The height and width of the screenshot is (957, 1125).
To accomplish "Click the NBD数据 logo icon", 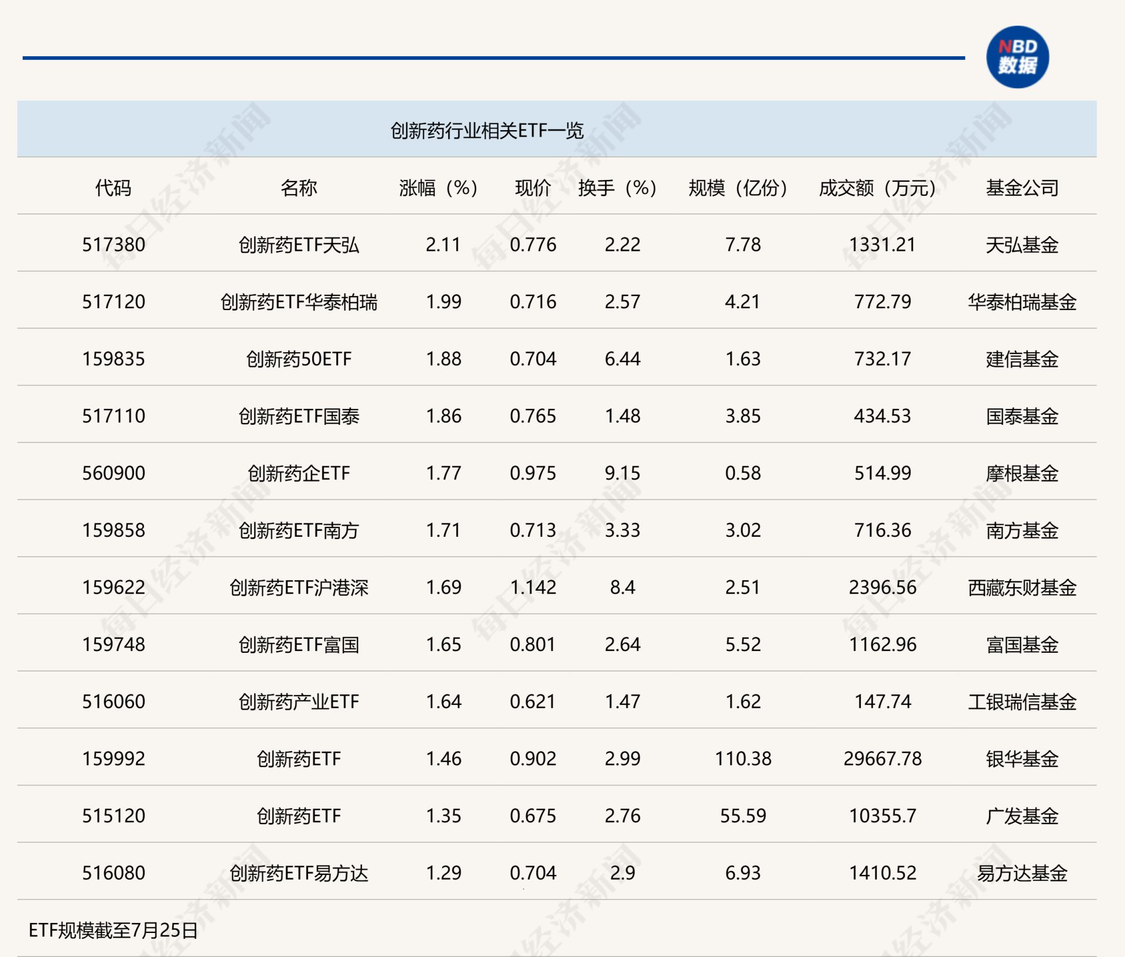I will pos(1017,57).
